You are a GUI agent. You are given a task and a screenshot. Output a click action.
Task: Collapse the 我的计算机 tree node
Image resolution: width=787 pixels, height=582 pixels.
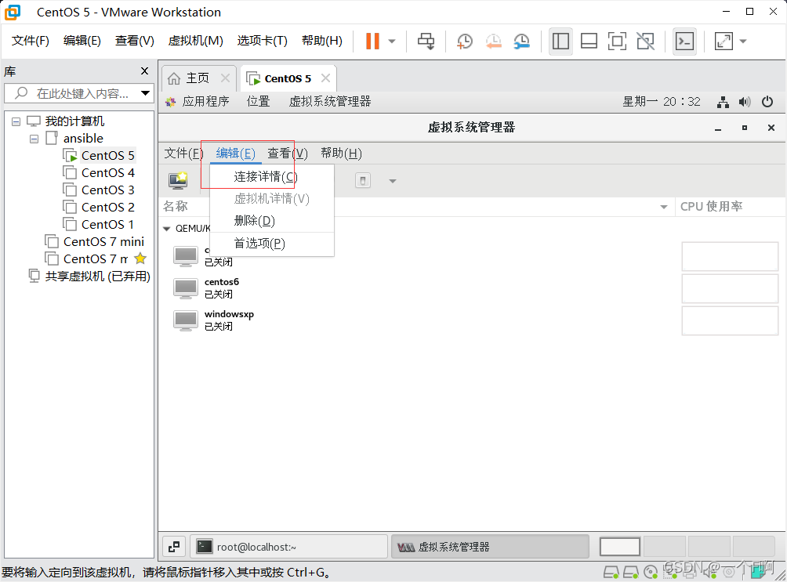click(x=16, y=121)
